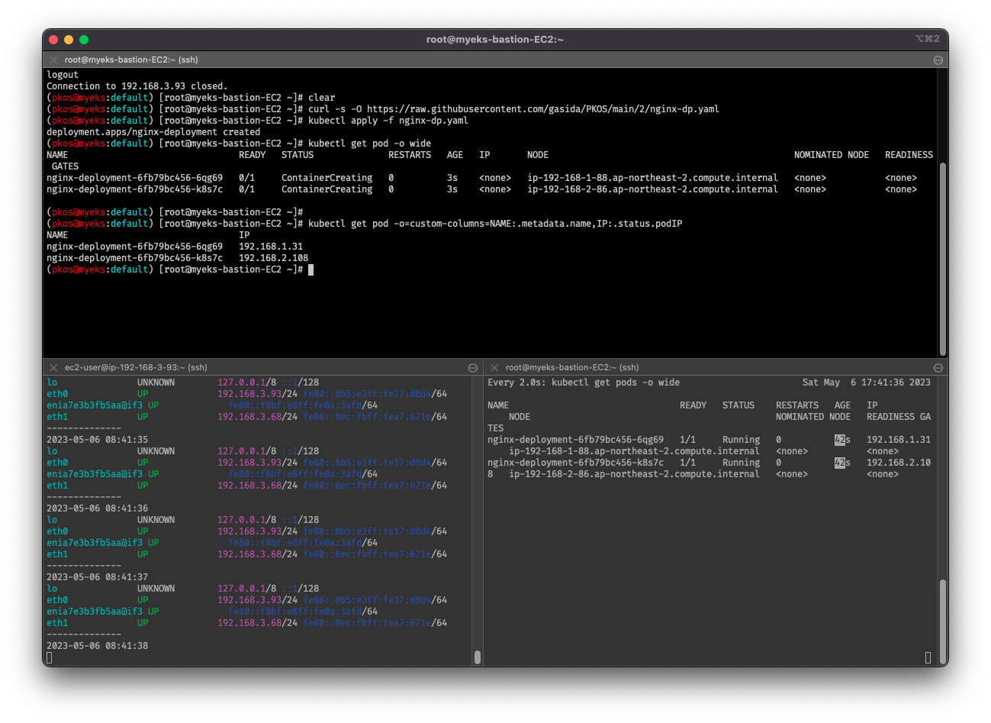This screenshot has width=991, height=723.
Task: Click the 'logout' line in the top pane
Action: tap(63, 75)
